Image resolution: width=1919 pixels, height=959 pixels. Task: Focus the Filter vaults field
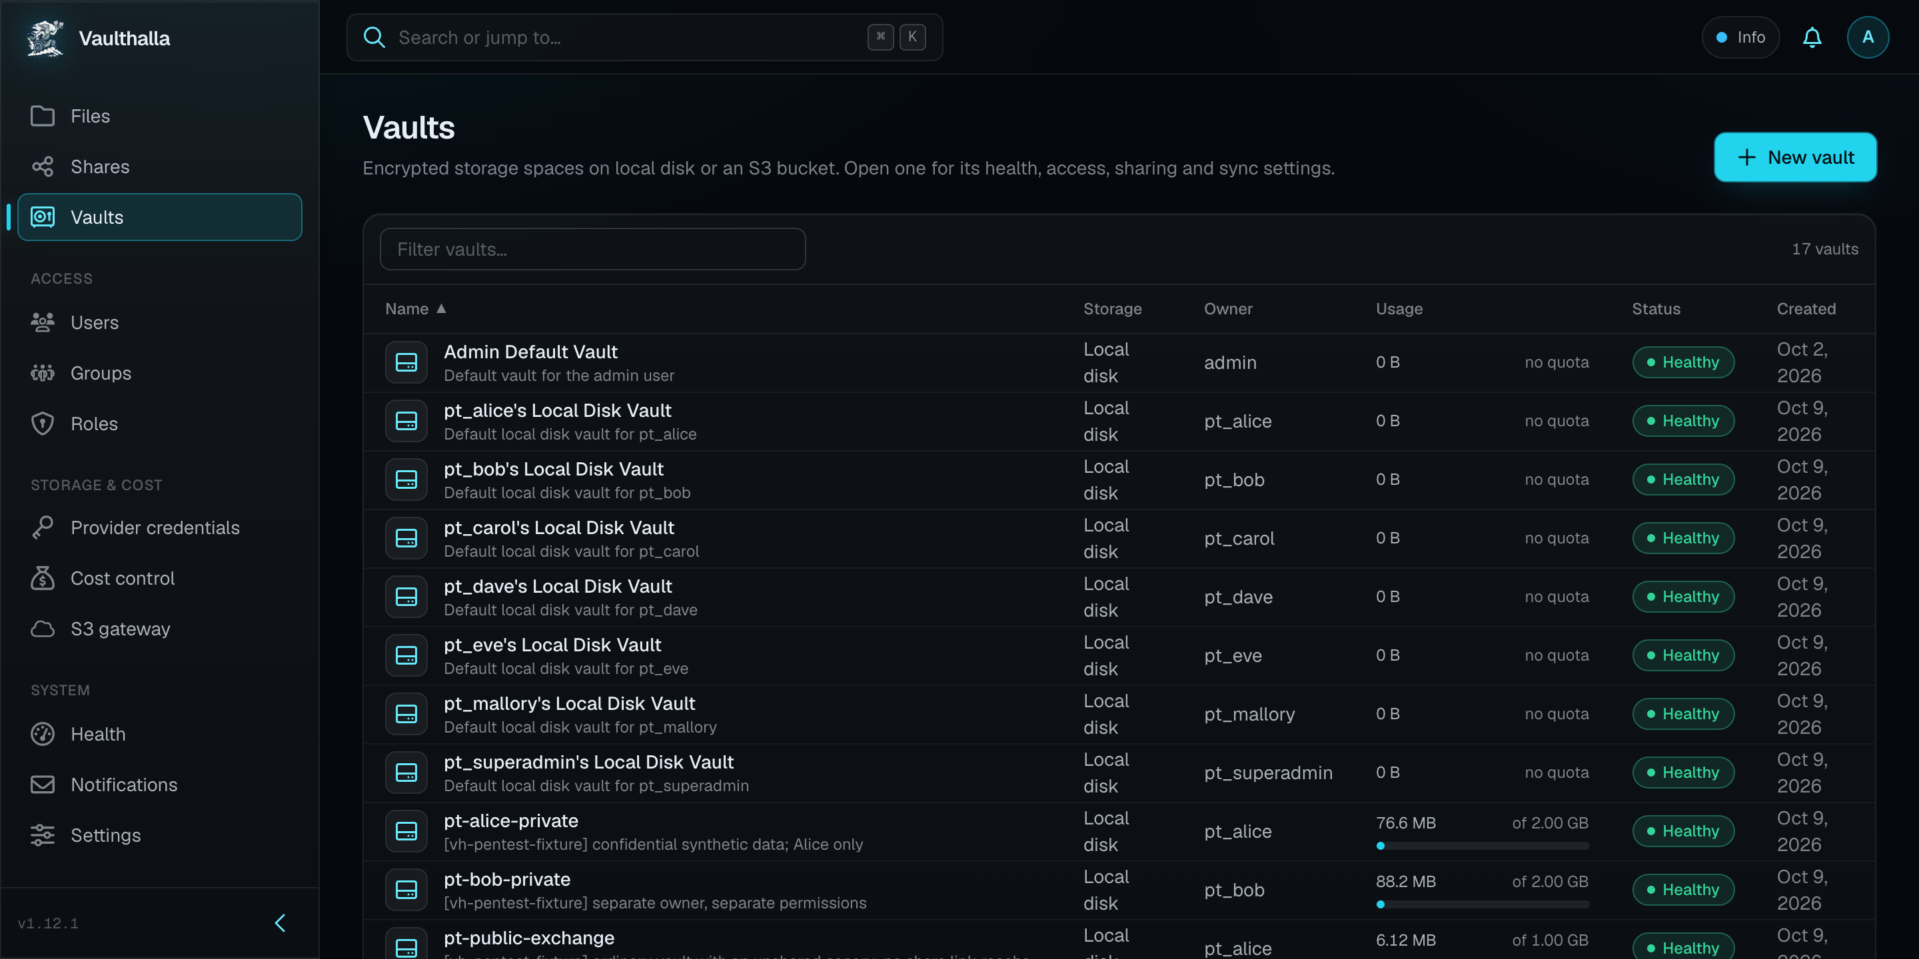[592, 250]
